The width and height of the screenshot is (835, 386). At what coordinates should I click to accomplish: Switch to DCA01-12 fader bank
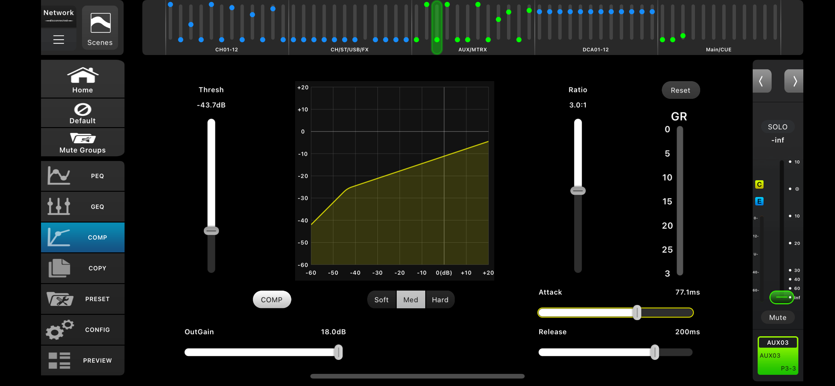(595, 28)
